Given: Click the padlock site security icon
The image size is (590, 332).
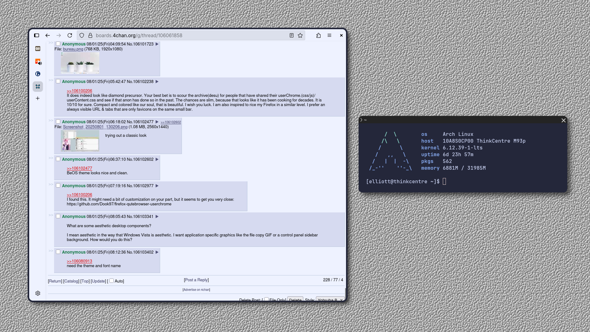Looking at the screenshot, I should point(90,35).
